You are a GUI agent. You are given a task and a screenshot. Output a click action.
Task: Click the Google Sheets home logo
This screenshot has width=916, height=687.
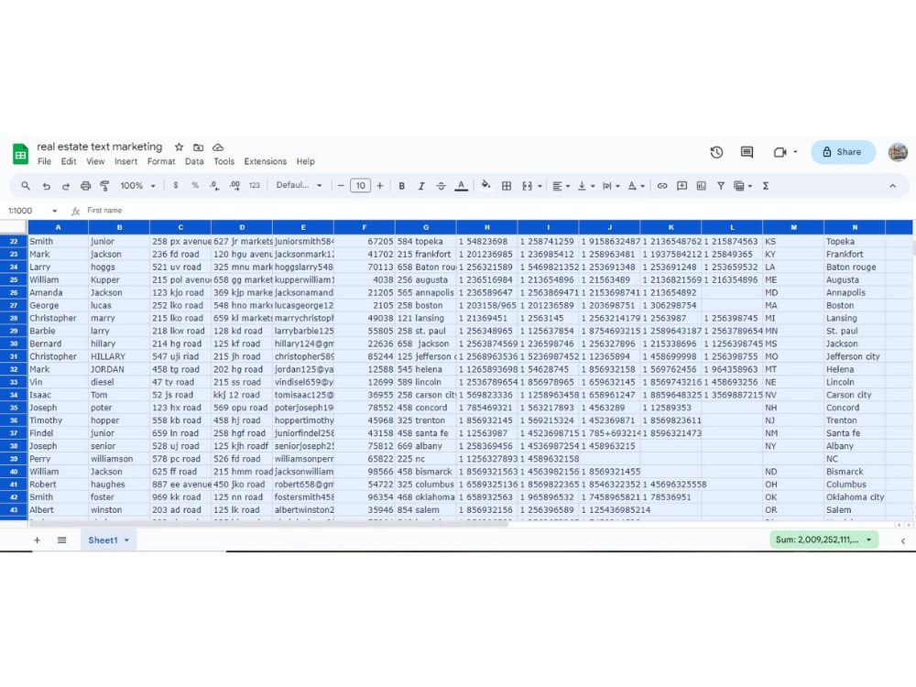pyautogui.click(x=20, y=154)
